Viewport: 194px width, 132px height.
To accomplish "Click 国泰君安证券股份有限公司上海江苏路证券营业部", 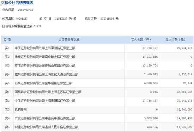I will (x=48, y=92).
